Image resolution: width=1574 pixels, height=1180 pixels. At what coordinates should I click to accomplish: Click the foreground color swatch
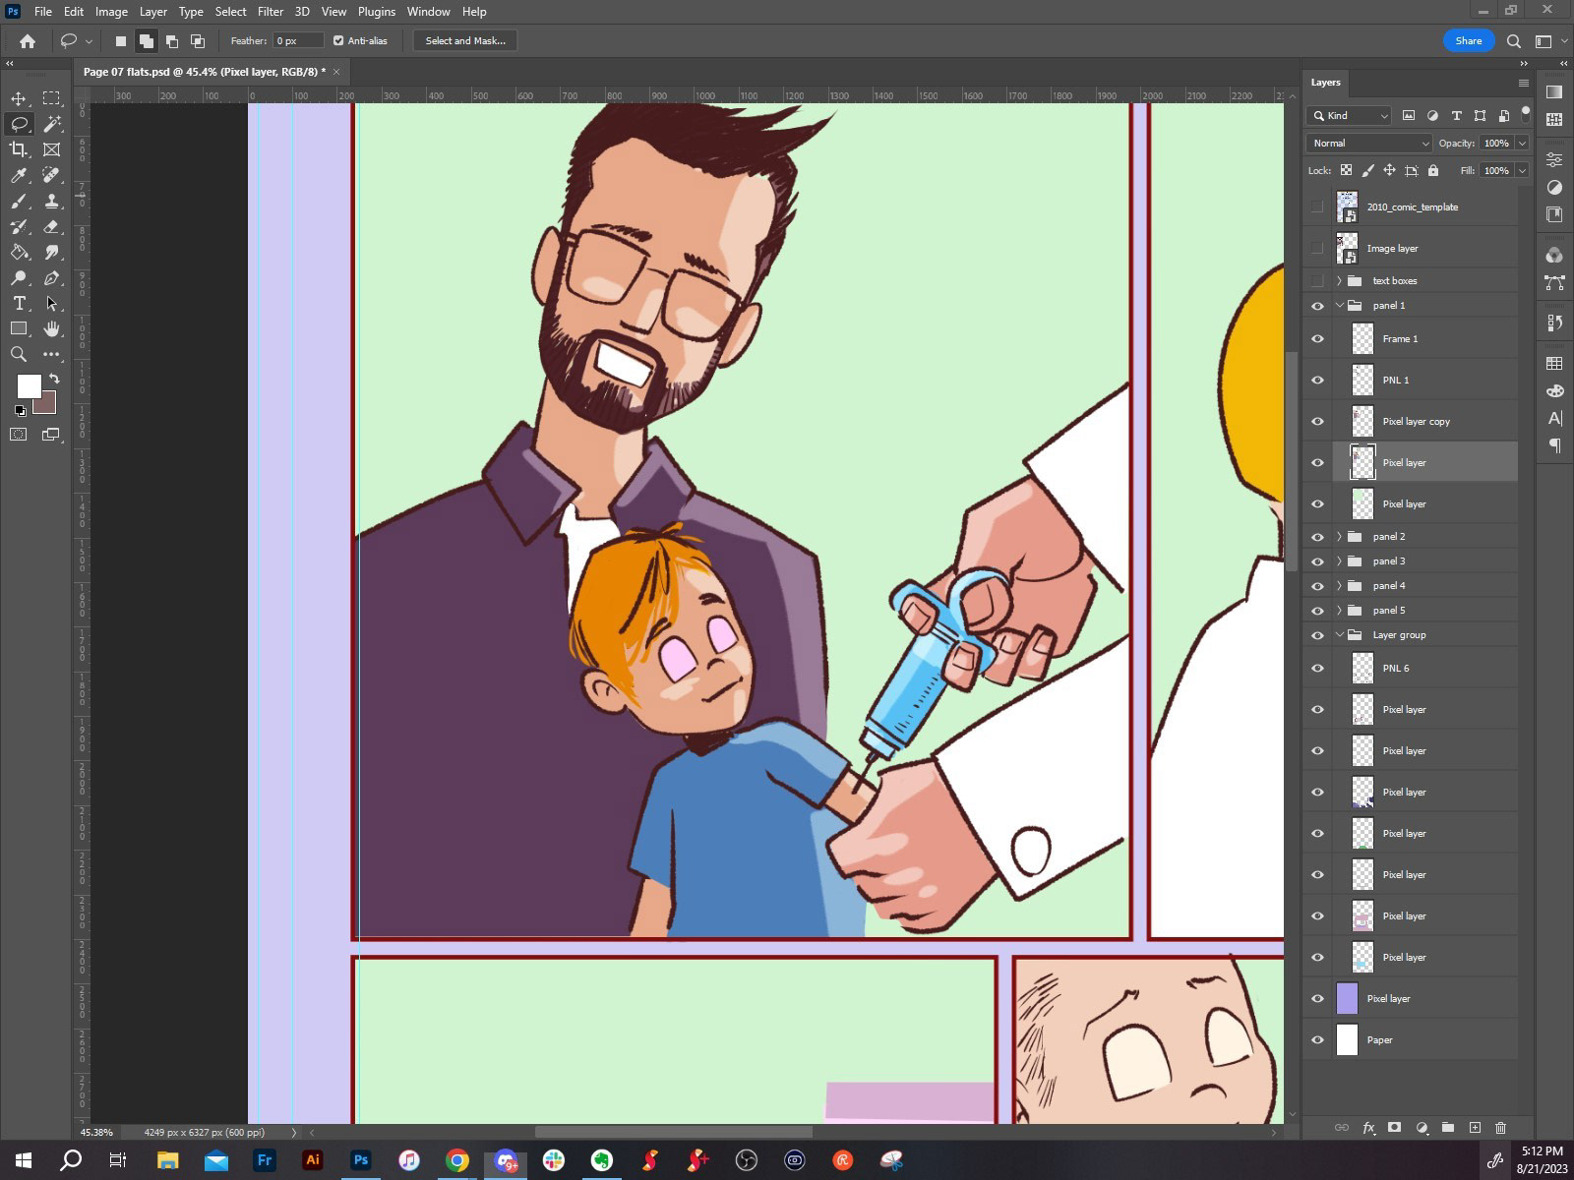(x=28, y=384)
